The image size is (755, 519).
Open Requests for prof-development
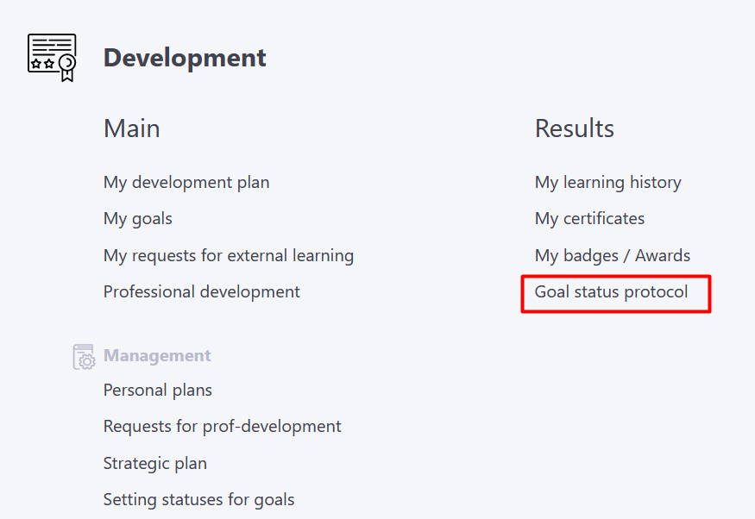222,426
